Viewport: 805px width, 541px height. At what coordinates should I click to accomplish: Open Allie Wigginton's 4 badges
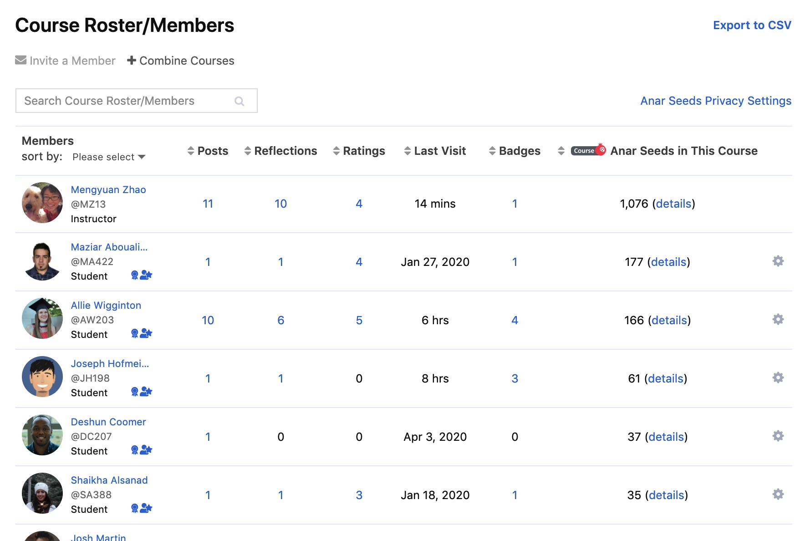[515, 320]
